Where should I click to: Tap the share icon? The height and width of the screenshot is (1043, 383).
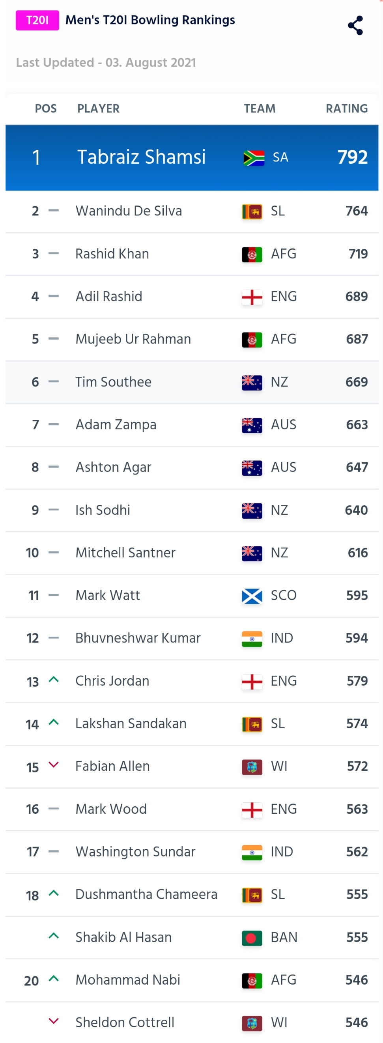click(x=355, y=26)
